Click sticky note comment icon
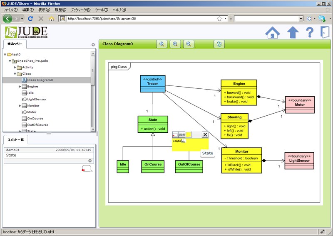Viewport: 333px width, 236px height. 175,134
